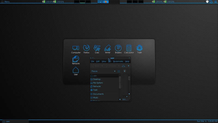This screenshot has height=123, width=218.
Task: Switch to the workspace showing the Firefox icon
Action: [x=106, y=2]
